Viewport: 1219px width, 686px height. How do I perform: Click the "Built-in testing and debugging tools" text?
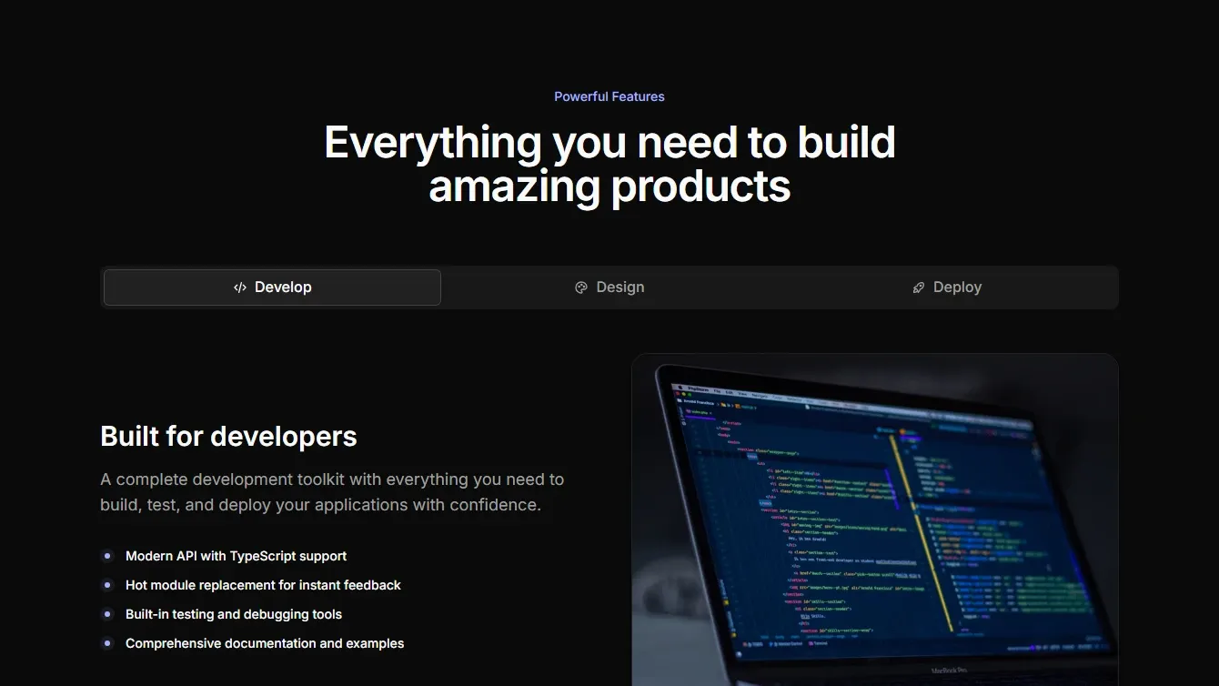coord(233,614)
